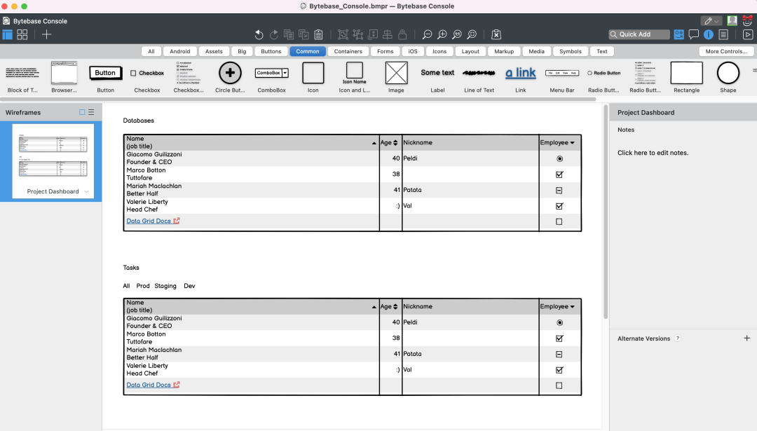
Task: Switch to the Forms library tab
Action: point(386,51)
